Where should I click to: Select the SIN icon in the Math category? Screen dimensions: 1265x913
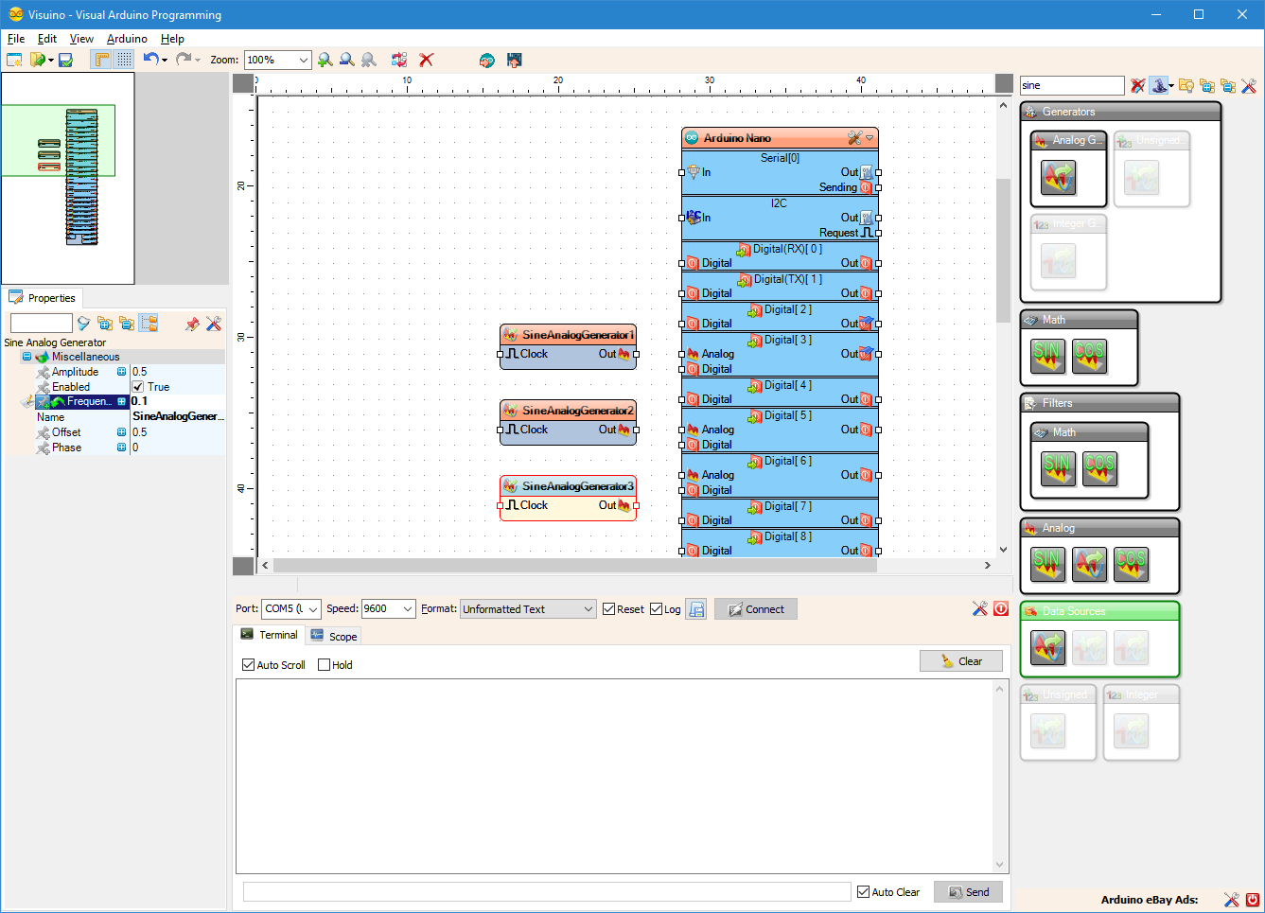[x=1047, y=355]
